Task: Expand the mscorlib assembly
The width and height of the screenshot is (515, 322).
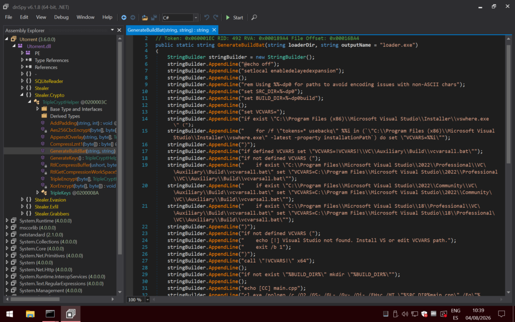Action: (x=7, y=227)
